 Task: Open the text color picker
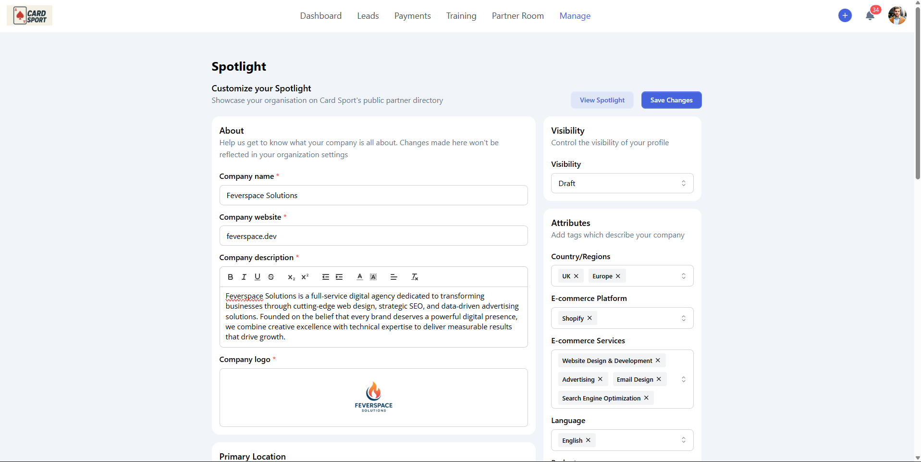coord(359,277)
